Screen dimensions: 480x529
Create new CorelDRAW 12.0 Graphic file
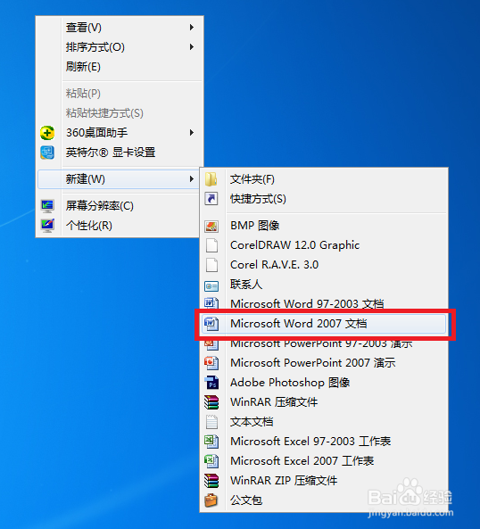click(324, 245)
